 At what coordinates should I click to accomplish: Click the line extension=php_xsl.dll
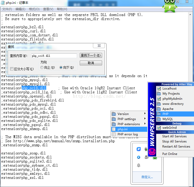[22, 178]
